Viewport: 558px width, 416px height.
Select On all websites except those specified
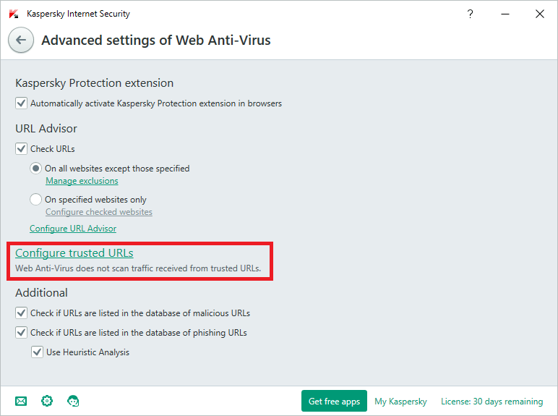point(36,169)
